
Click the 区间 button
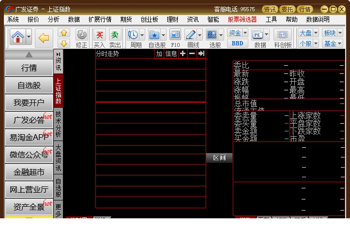(x=219, y=158)
